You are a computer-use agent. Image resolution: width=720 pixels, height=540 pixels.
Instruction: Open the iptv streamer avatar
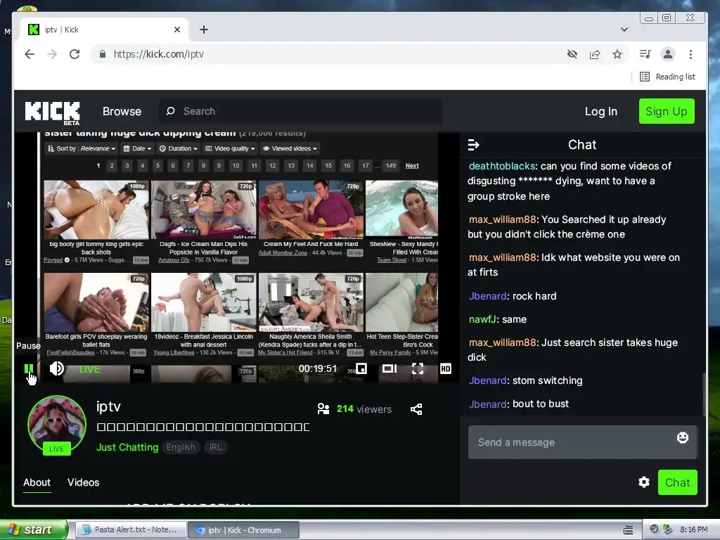57,424
